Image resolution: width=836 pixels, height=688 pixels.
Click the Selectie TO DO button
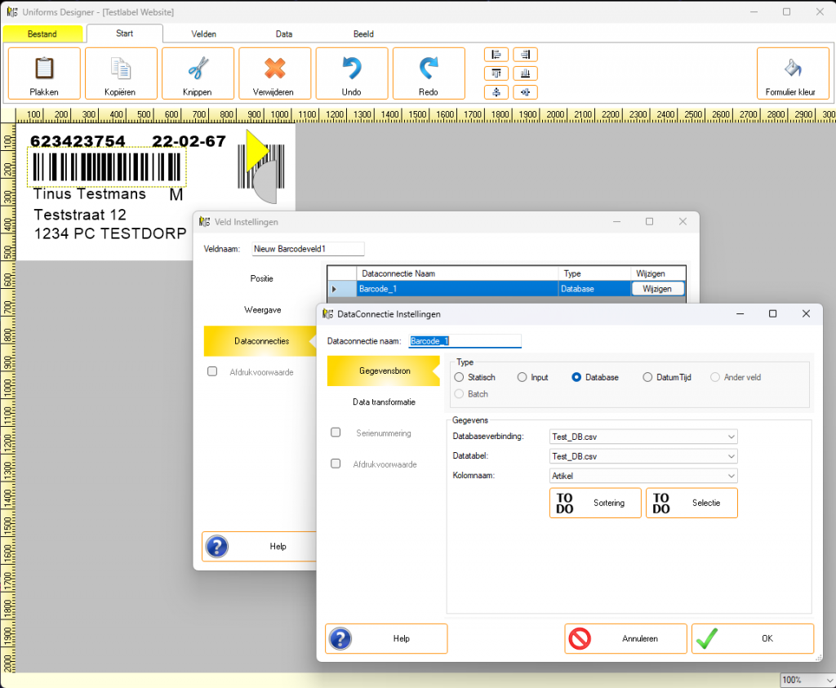(x=691, y=503)
